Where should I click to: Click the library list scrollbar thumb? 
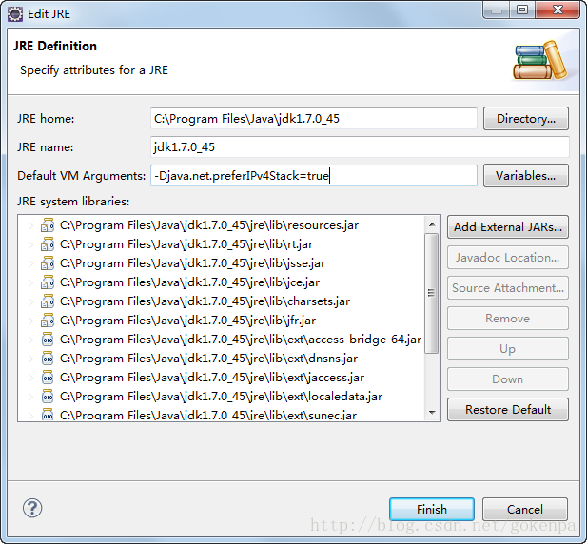[x=432, y=293]
